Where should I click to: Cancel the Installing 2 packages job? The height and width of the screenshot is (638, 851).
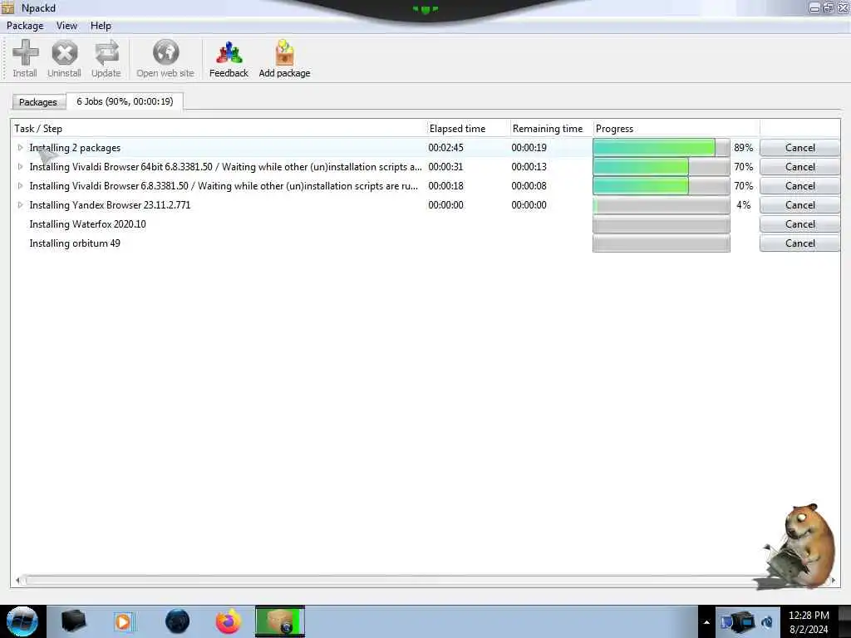pos(799,148)
